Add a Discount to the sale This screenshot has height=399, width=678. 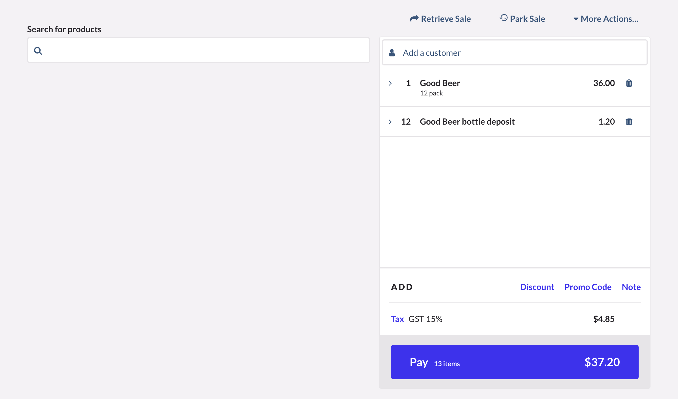pos(537,287)
